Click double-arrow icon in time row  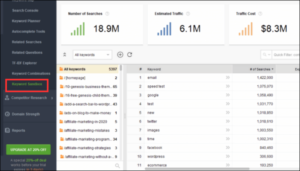tap(227, 139)
